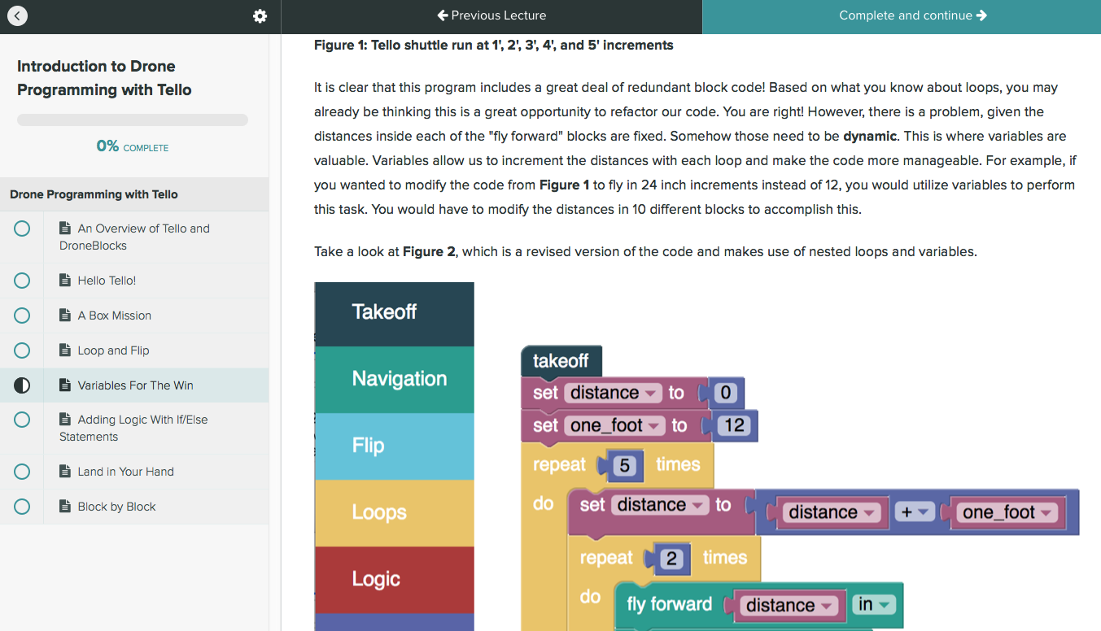Click the 0% COMPLETE progress text

(133, 146)
